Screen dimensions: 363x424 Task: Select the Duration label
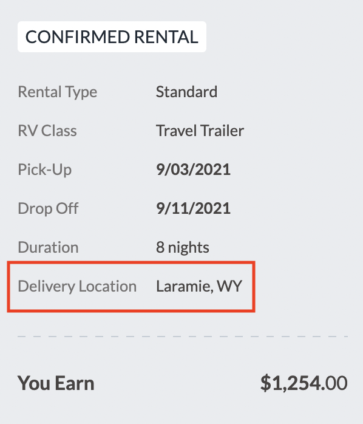click(x=48, y=247)
